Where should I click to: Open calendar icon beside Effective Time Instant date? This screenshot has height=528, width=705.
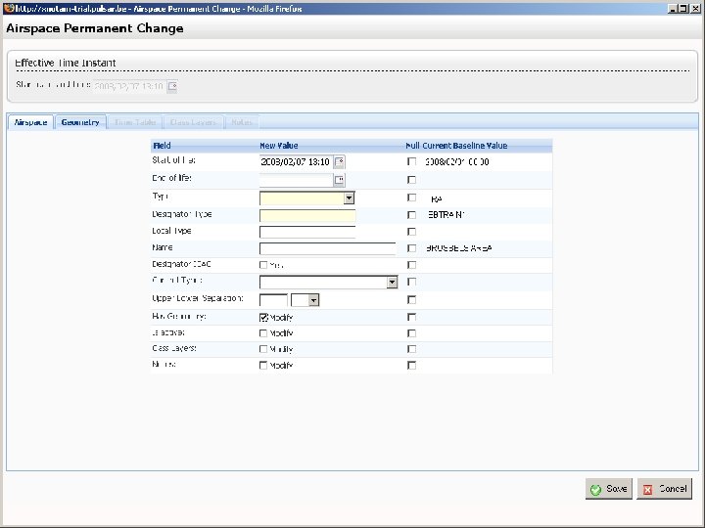(172, 86)
